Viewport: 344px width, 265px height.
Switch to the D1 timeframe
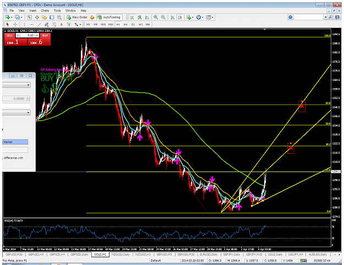coord(133,25)
